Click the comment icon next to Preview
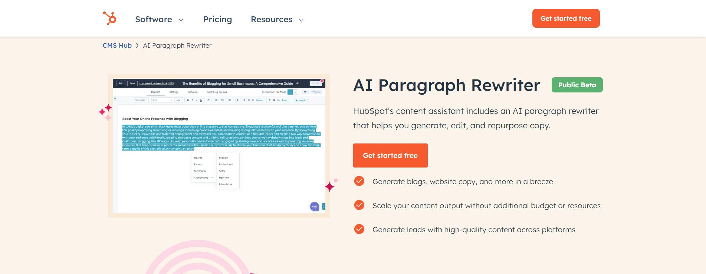 point(305,92)
